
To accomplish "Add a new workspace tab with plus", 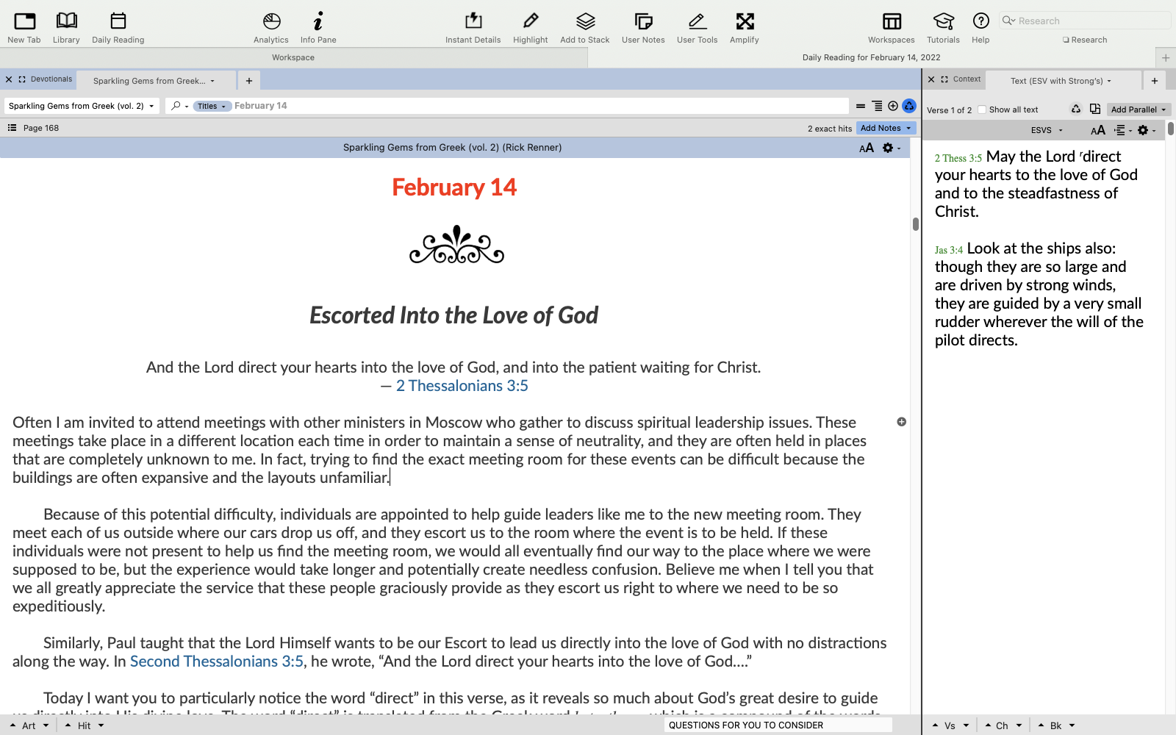I will (1166, 57).
